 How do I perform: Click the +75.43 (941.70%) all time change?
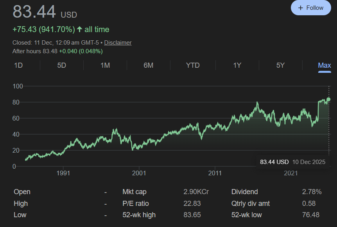61,29
